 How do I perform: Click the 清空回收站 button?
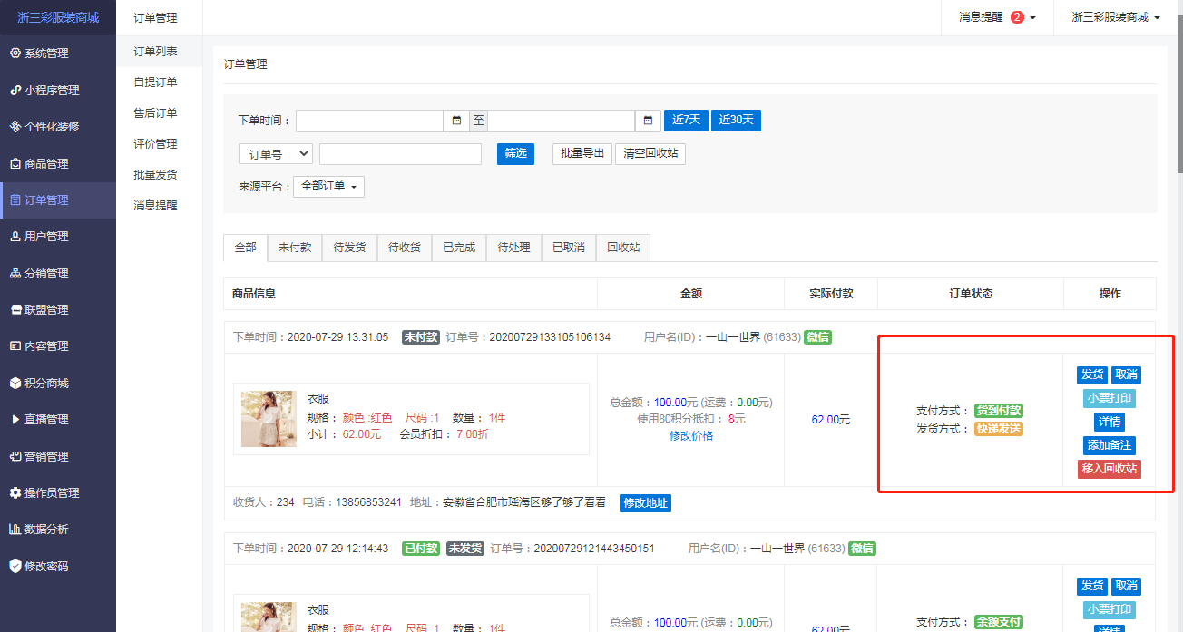pyautogui.click(x=650, y=154)
